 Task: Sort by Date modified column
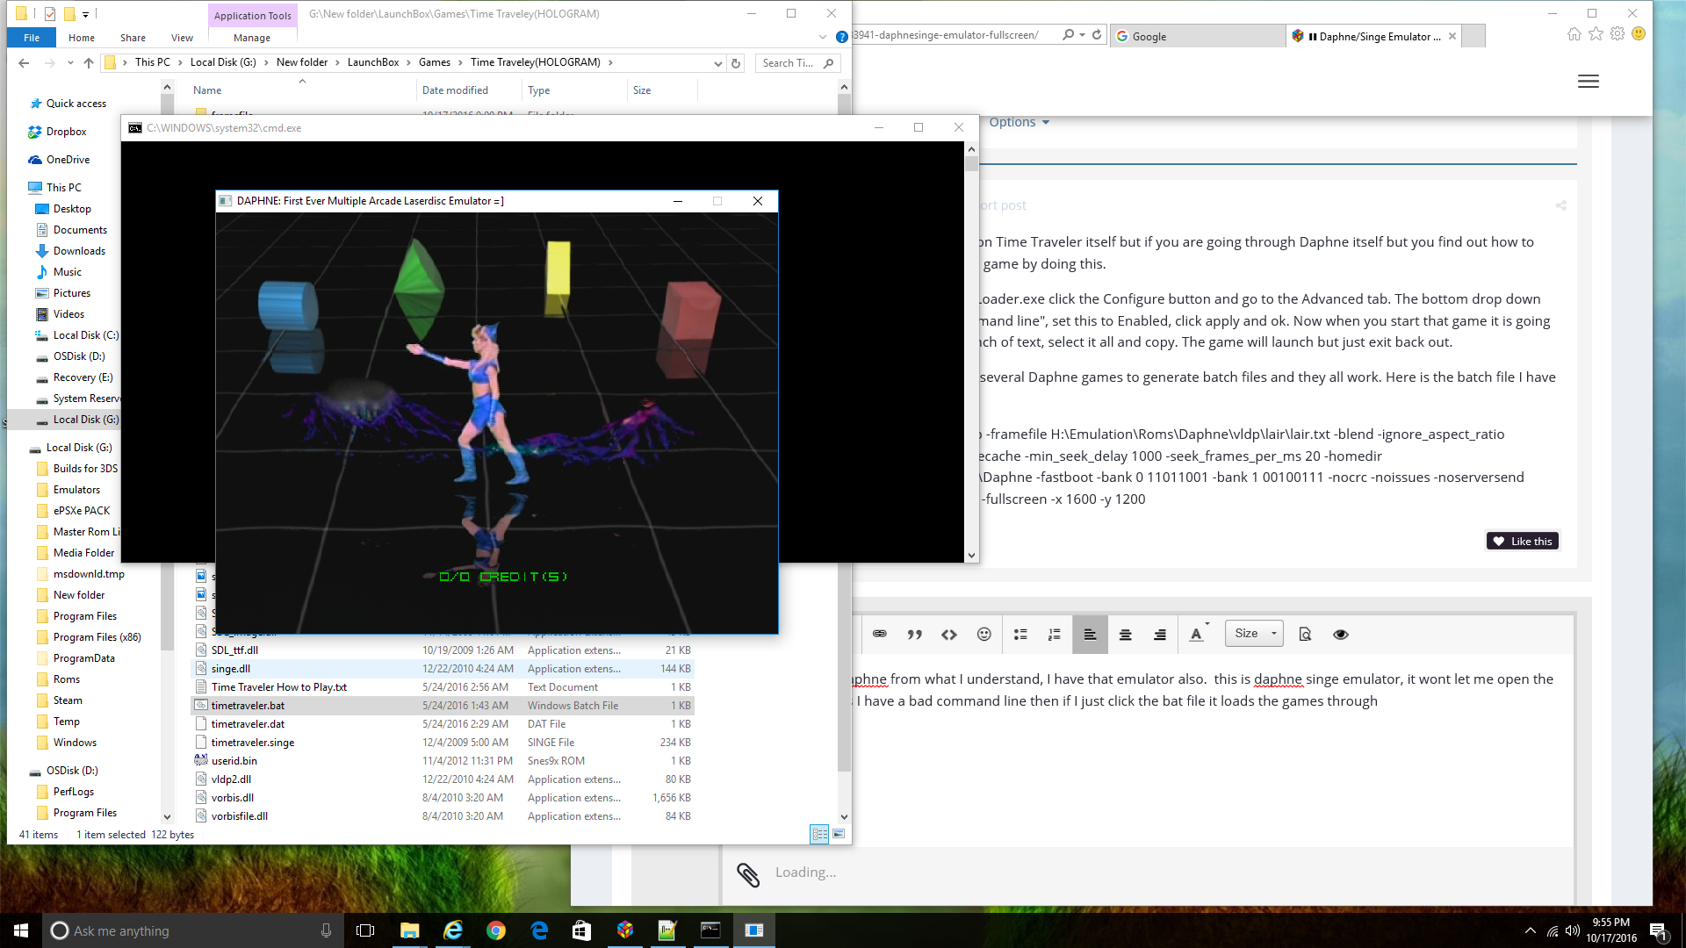click(468, 90)
